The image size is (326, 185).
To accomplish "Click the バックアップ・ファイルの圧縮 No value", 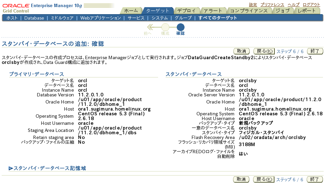I will pyautogui.click(x=81, y=142).
